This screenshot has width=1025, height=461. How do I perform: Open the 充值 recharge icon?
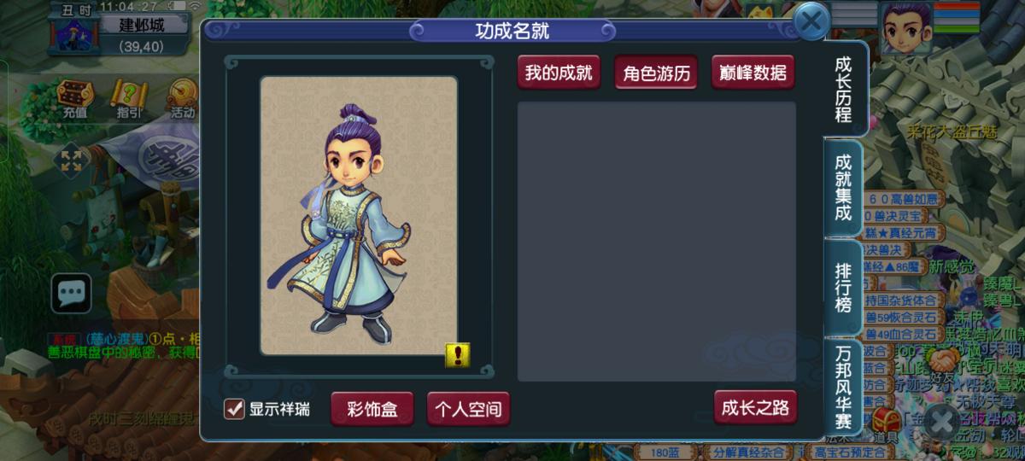coord(74,98)
